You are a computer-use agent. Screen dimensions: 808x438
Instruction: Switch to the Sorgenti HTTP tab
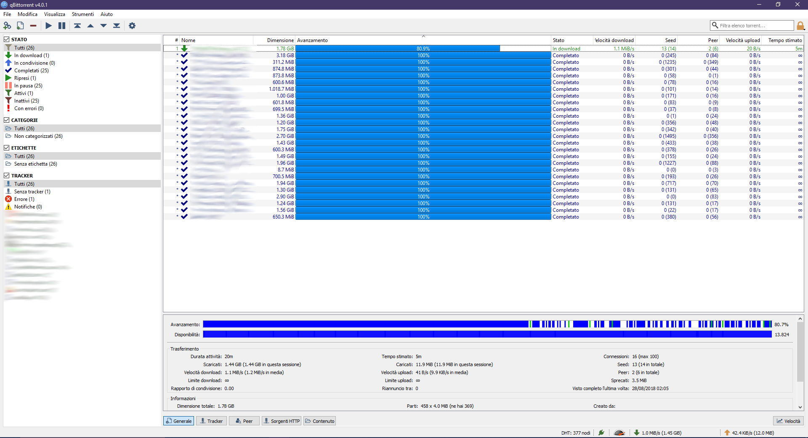[282, 421]
